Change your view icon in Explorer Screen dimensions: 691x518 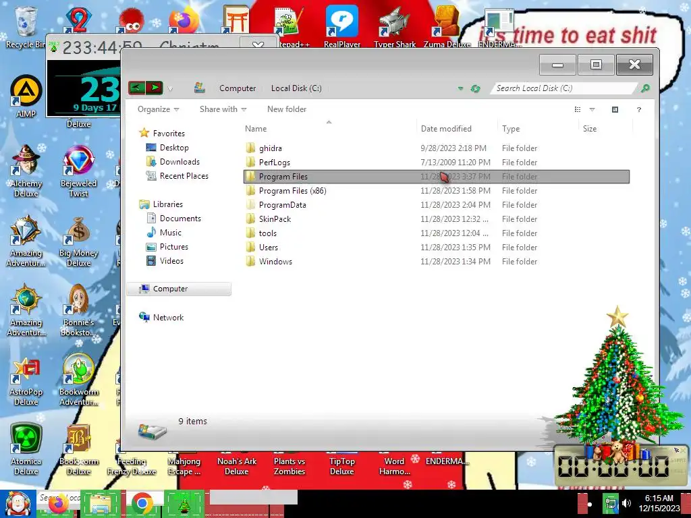point(578,109)
